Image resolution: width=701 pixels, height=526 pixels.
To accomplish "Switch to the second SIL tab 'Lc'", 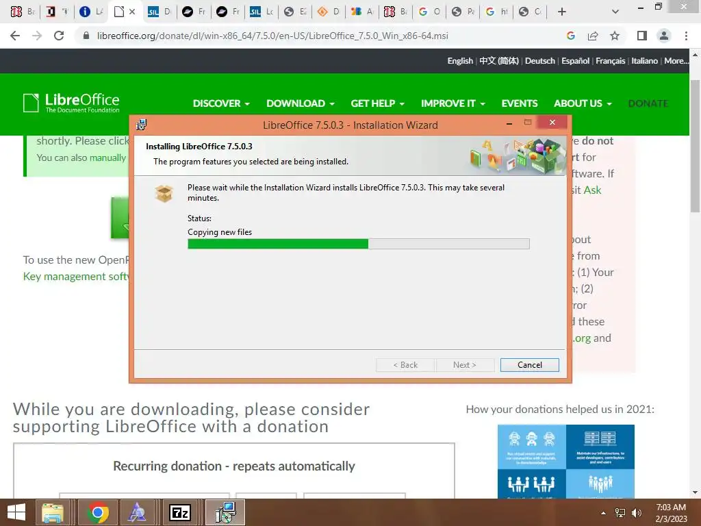I will click(261, 12).
